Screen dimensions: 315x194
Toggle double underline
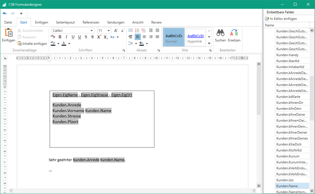pos(80,37)
